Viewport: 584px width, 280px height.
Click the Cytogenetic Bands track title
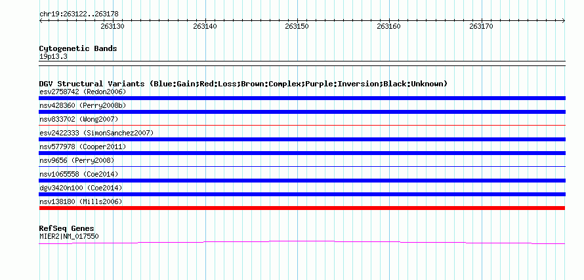(78, 48)
